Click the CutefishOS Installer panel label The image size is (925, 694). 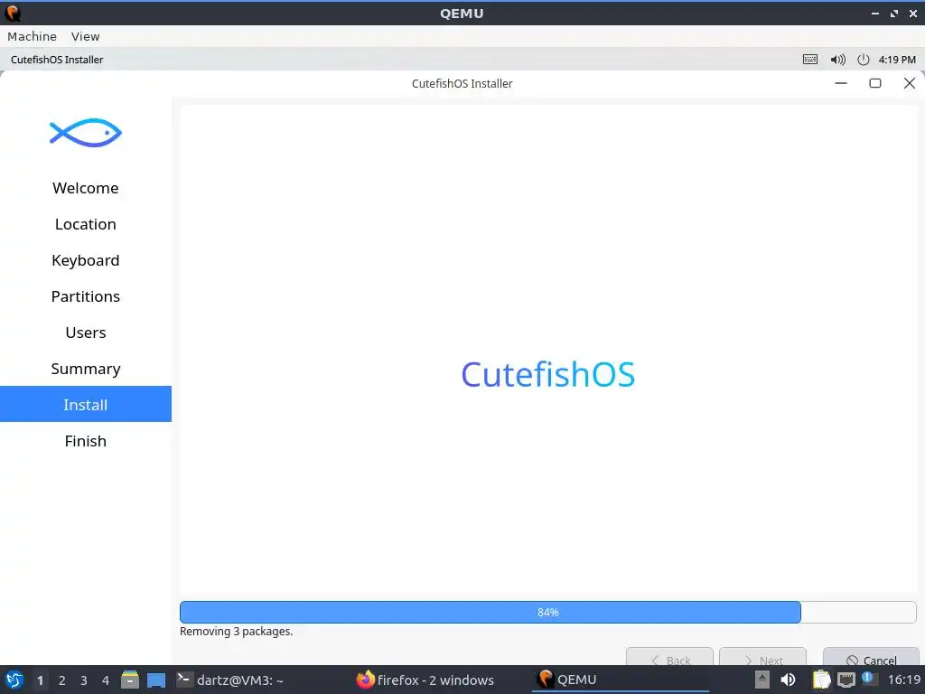tap(57, 60)
